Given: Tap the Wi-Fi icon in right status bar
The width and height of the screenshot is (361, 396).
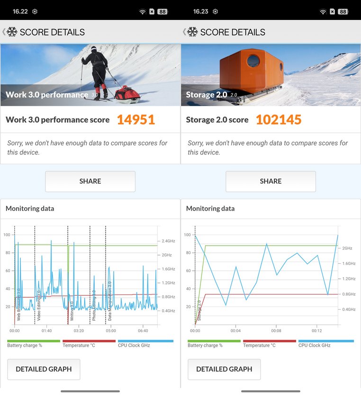Looking at the screenshot, I should tap(323, 11).
